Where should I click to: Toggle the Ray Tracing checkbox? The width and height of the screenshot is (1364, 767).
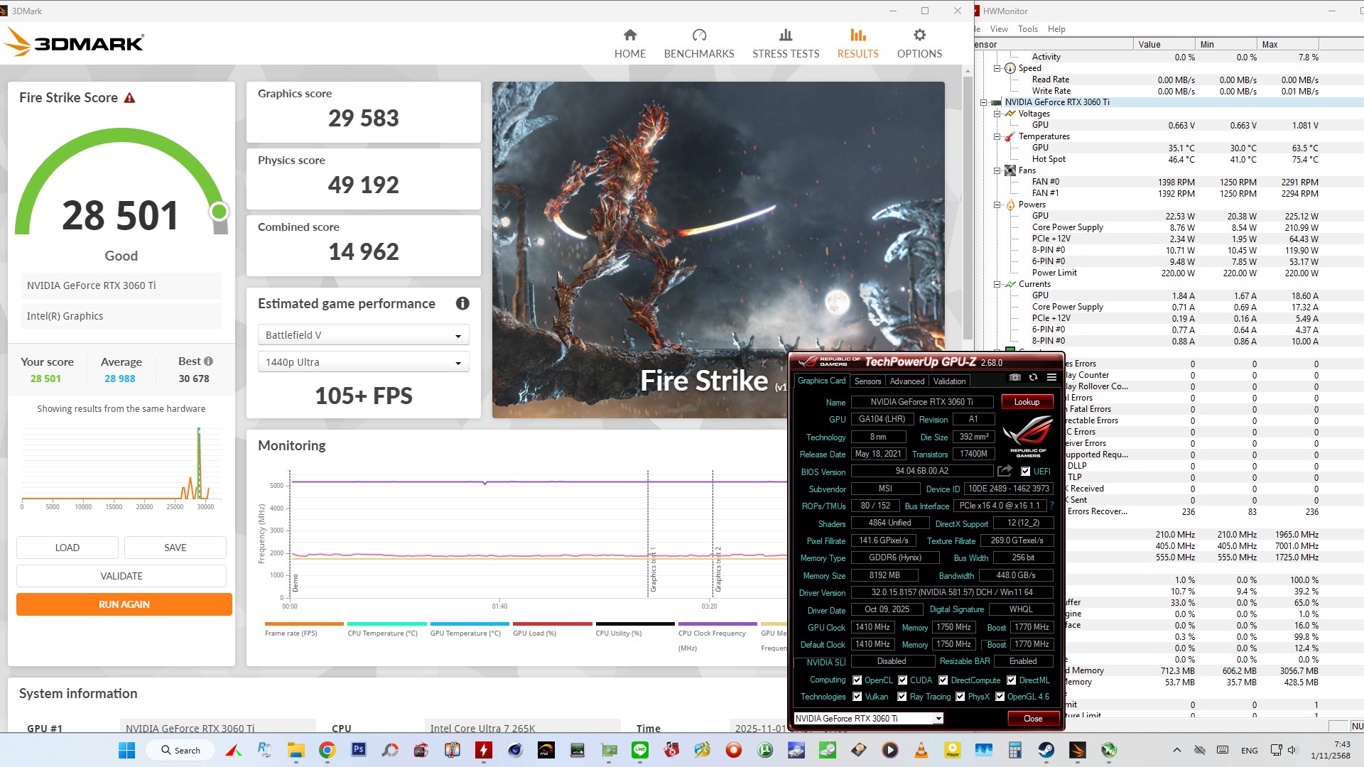click(x=902, y=697)
